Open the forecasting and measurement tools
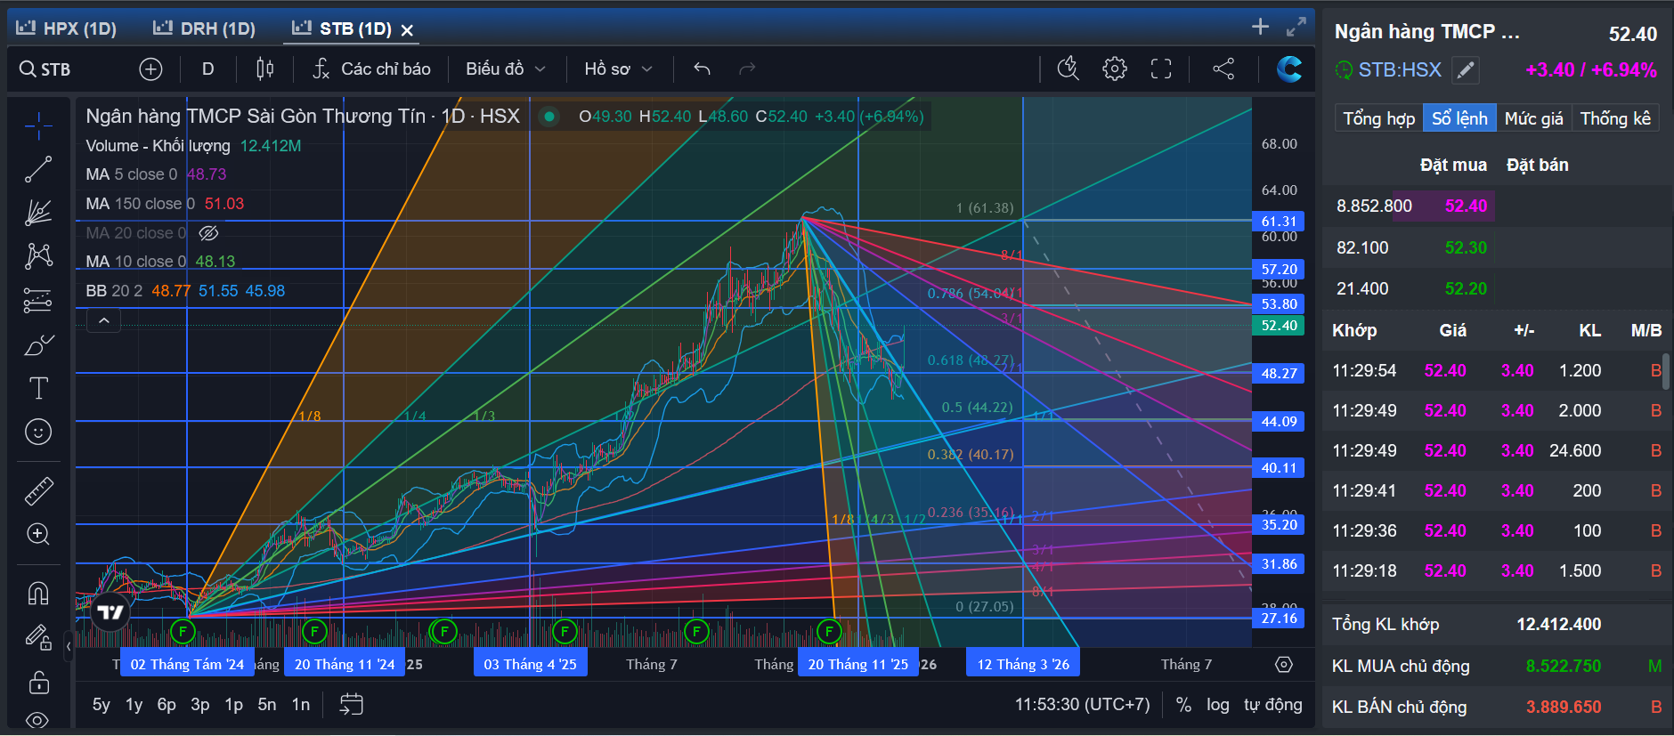1674x736 pixels. click(x=37, y=301)
